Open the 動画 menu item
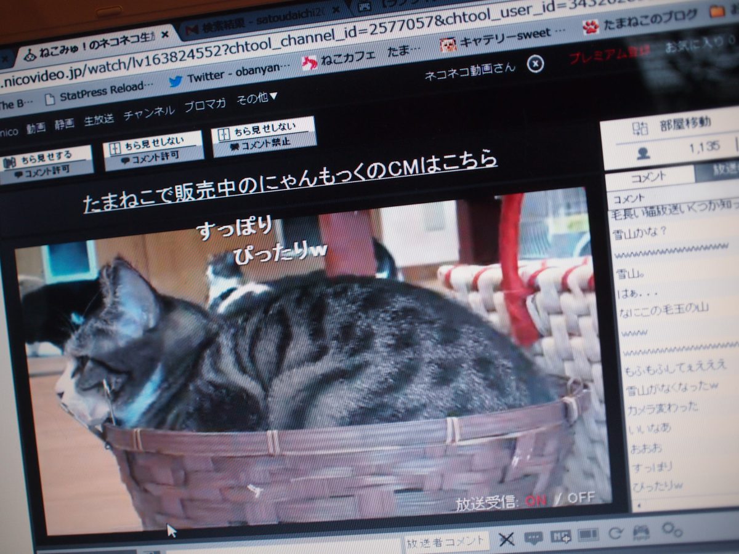The image size is (739, 554). click(36, 128)
